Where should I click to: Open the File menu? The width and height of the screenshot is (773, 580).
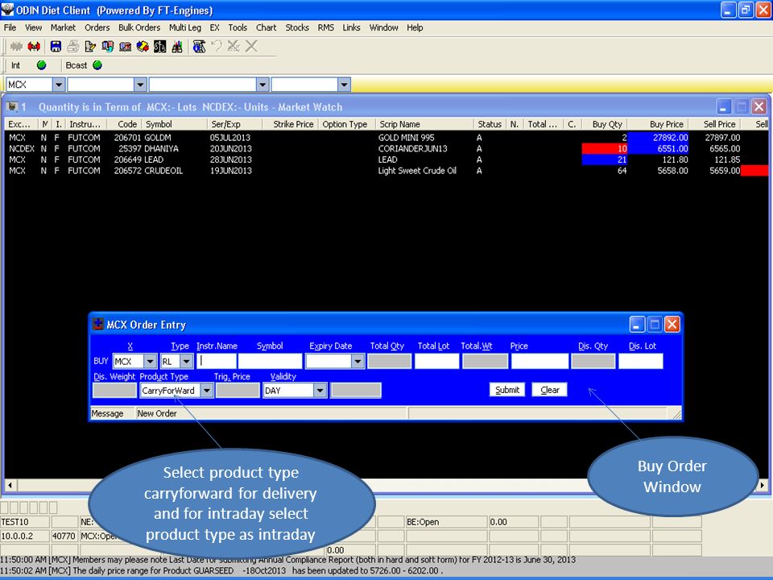10,27
